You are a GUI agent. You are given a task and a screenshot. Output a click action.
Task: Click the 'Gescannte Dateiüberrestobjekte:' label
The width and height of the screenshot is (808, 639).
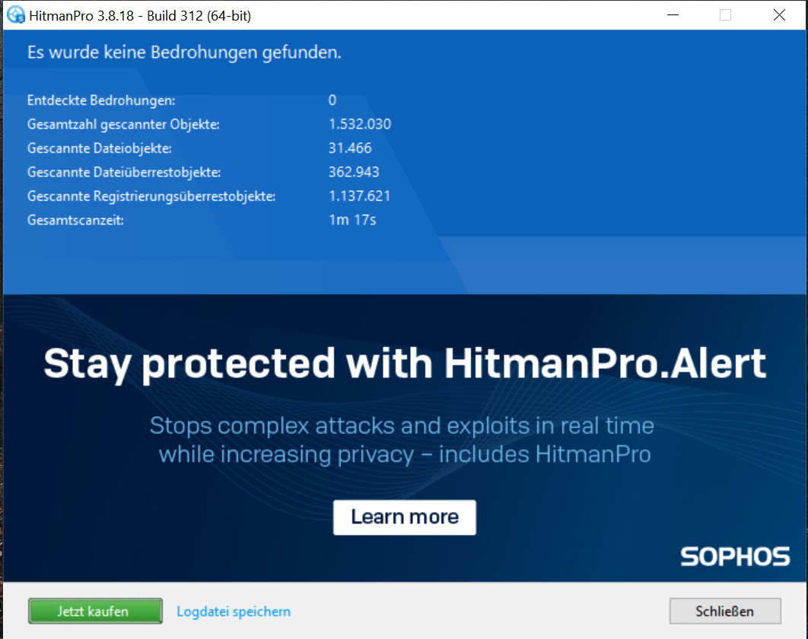[124, 172]
